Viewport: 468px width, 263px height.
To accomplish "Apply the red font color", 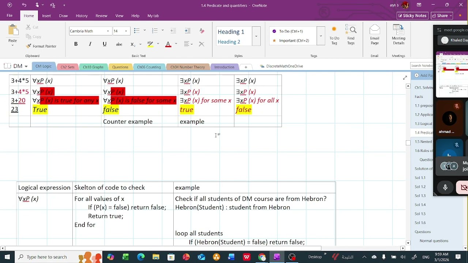I will [x=168, y=44].
